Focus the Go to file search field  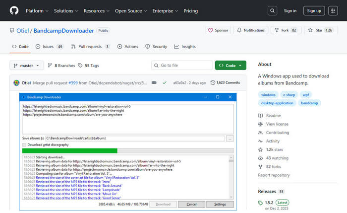coord(182,66)
